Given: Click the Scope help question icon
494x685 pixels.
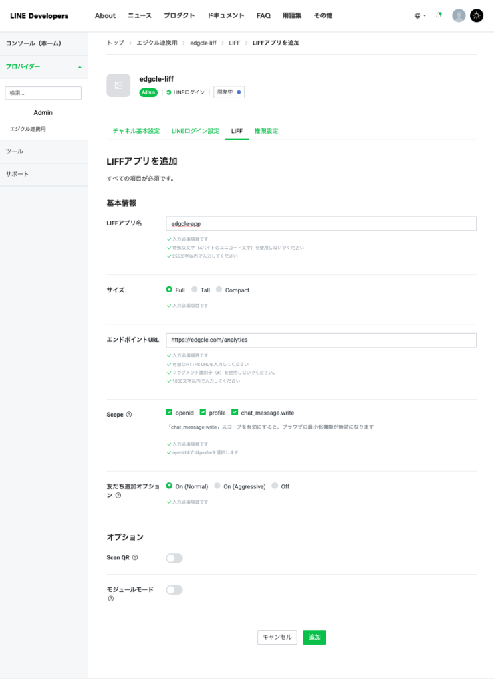Looking at the screenshot, I should click(129, 415).
